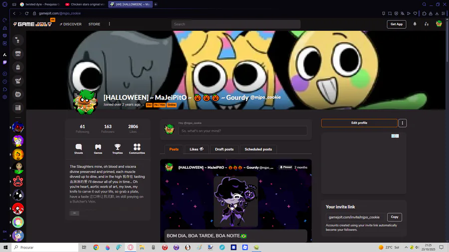This screenshot has width=449, height=252.
Task: Open History clock icon in Opera sidebar
Action: [4, 82]
